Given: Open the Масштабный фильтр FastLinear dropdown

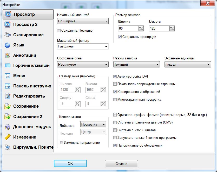Looking at the screenshot, I should pos(83,47).
